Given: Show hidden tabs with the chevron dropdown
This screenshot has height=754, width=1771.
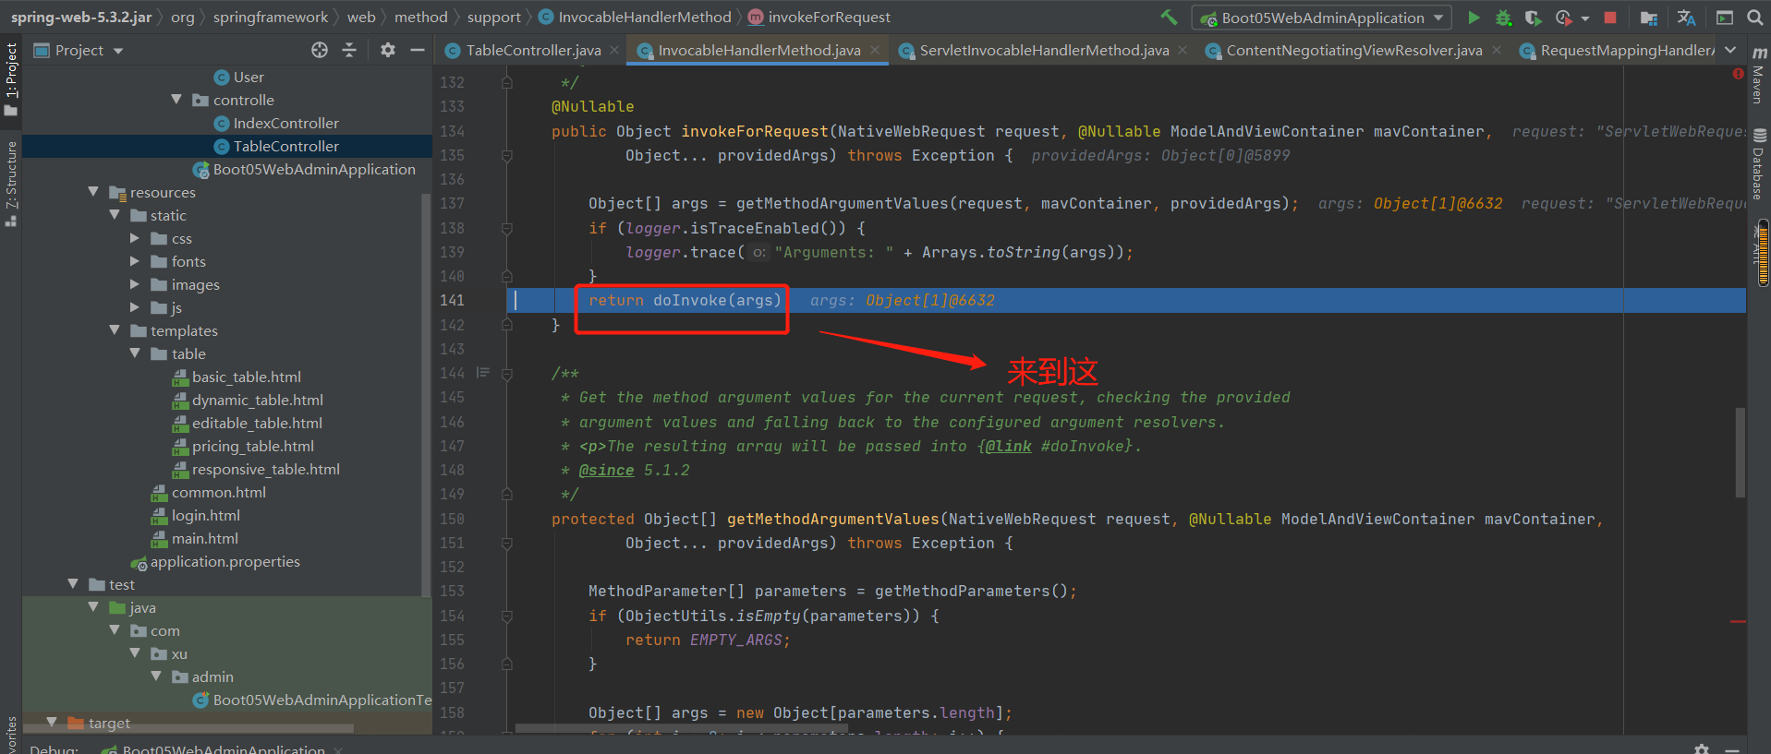Looking at the screenshot, I should coord(1730,51).
